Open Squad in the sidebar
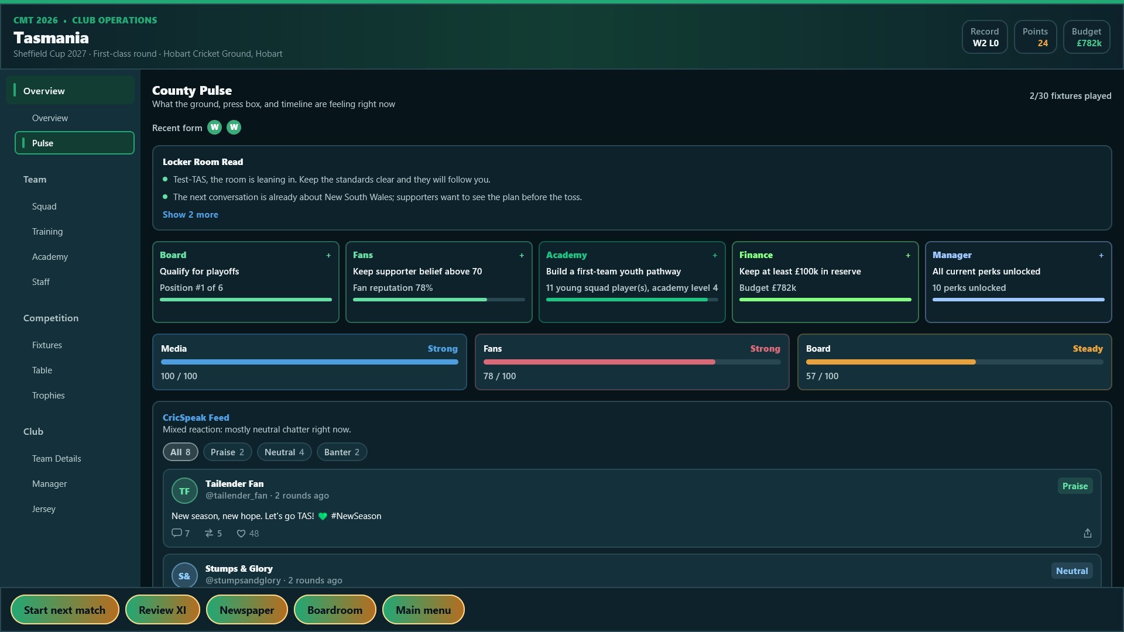Screen dimensions: 1124x632 coord(74,207)
